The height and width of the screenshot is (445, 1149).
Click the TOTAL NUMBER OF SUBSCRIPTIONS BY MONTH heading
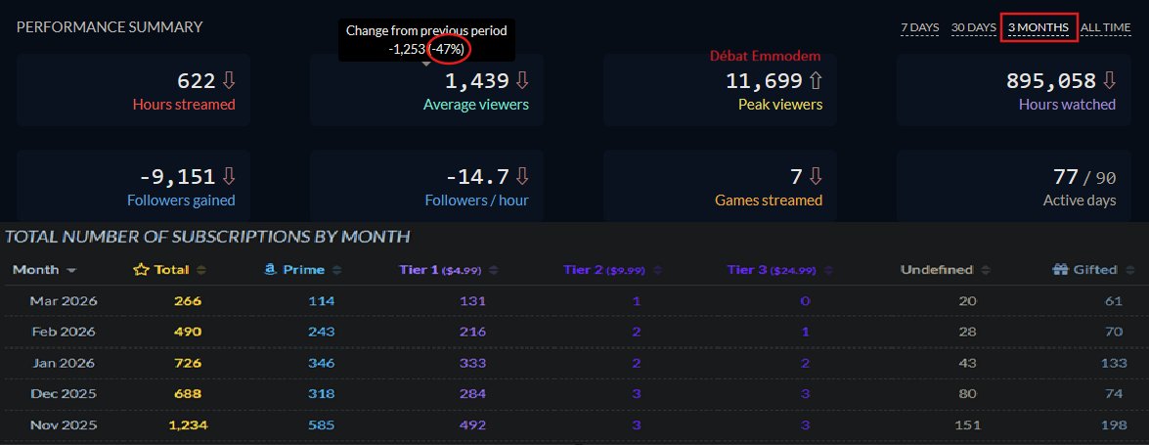[x=207, y=237]
